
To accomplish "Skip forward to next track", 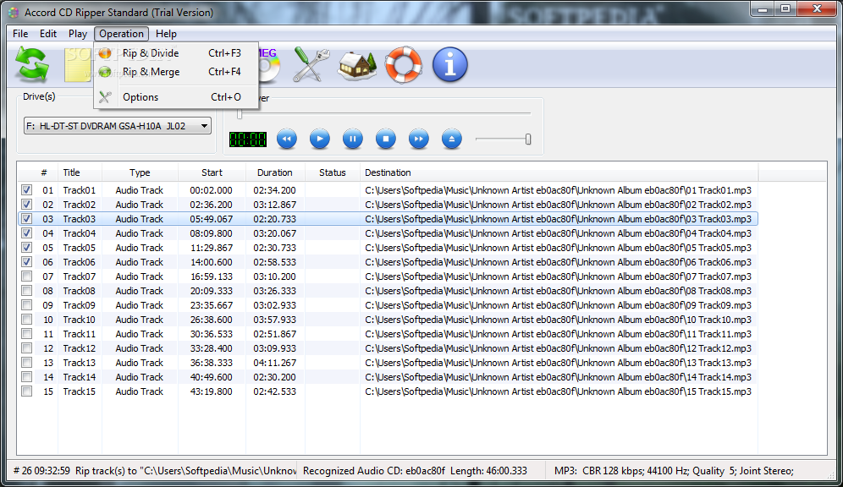I will click(x=419, y=139).
